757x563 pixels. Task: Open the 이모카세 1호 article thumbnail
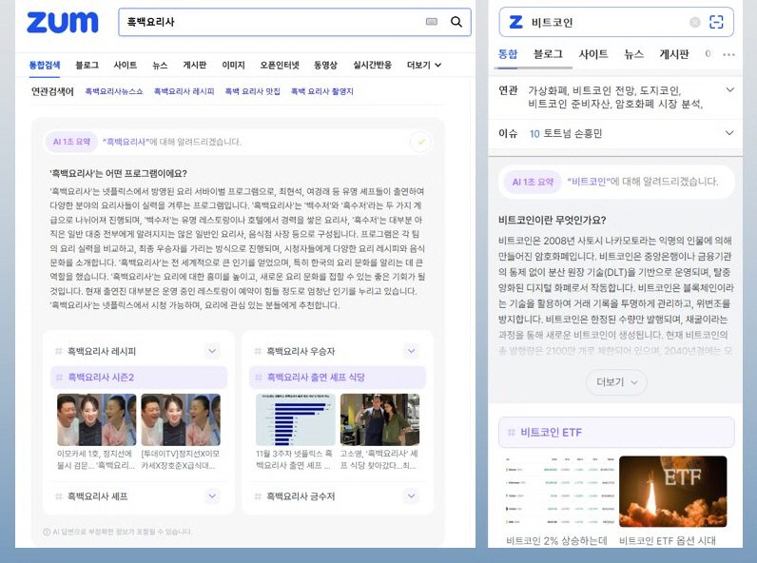[x=97, y=419]
